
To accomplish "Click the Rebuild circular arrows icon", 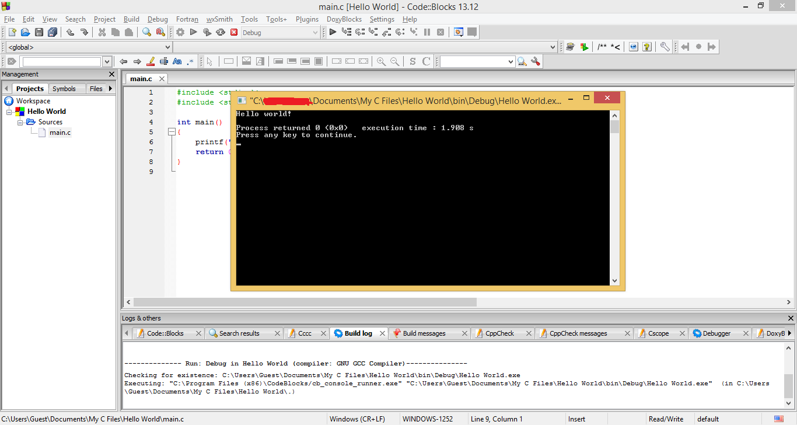I will [221, 32].
